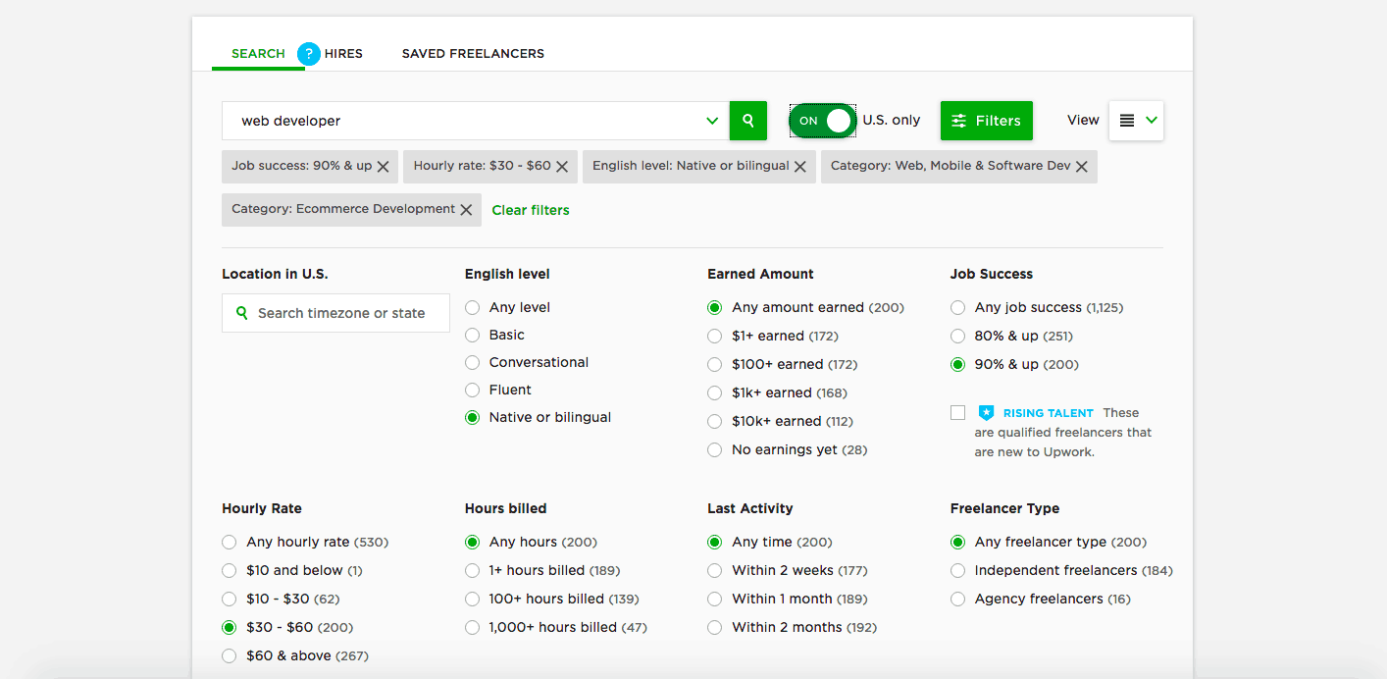
Task: Click the green search magnifier button
Action: (x=748, y=121)
